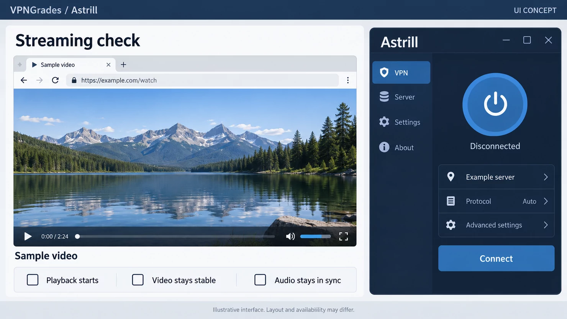567x319 pixels.
Task: Open a new browser tab
Action: pos(123,64)
